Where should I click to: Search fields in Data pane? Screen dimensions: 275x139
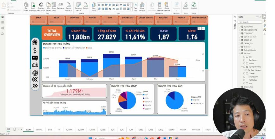(250, 22)
